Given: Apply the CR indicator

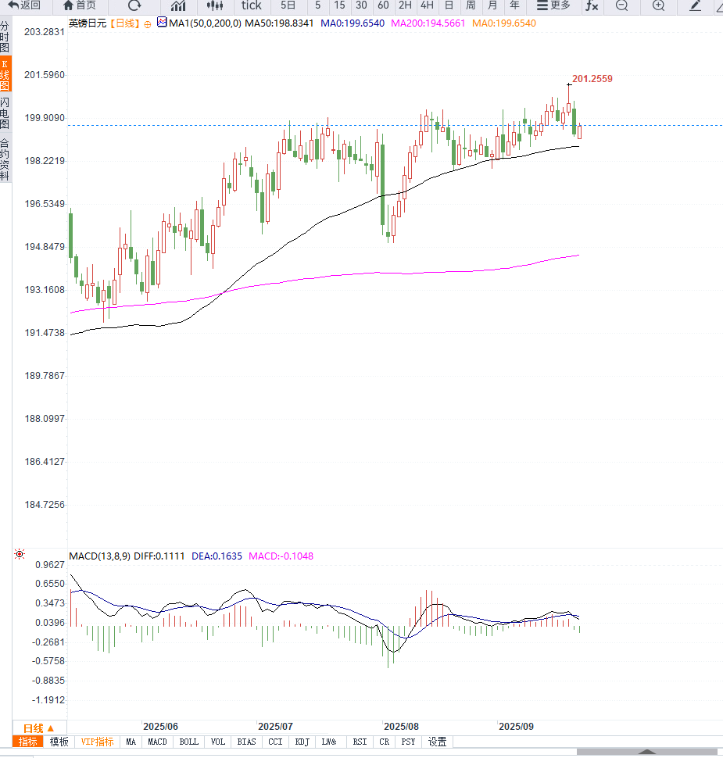Looking at the screenshot, I should click(x=384, y=742).
